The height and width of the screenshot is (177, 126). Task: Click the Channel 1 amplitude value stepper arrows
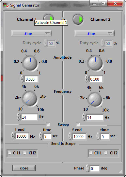pyautogui.click(x=22, y=79)
